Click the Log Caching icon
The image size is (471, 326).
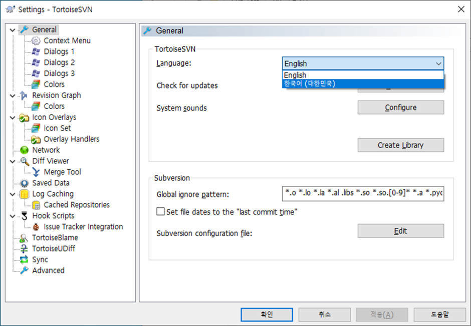[x=25, y=194]
